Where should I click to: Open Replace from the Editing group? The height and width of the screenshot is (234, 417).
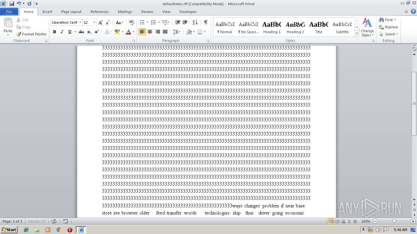coord(388,27)
